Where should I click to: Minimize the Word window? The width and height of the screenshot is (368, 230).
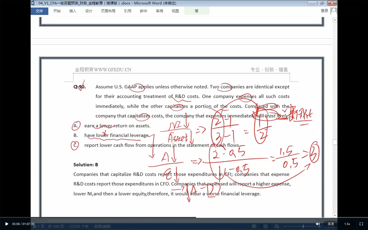[x=312, y=3]
